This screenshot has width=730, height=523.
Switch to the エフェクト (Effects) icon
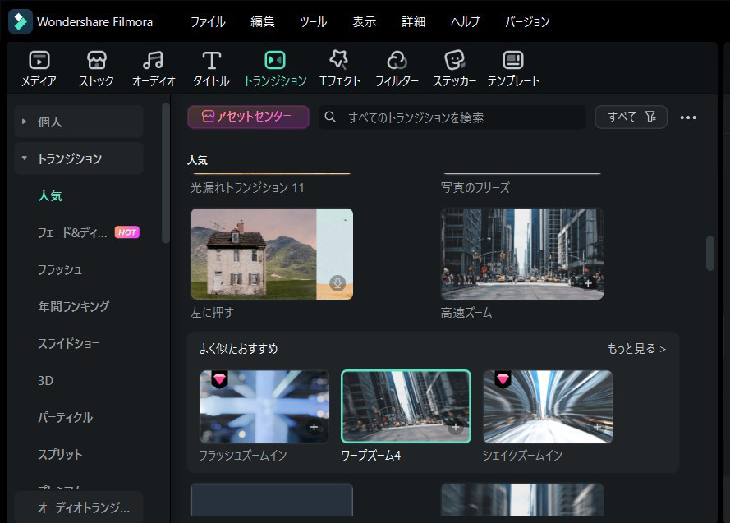(x=339, y=59)
